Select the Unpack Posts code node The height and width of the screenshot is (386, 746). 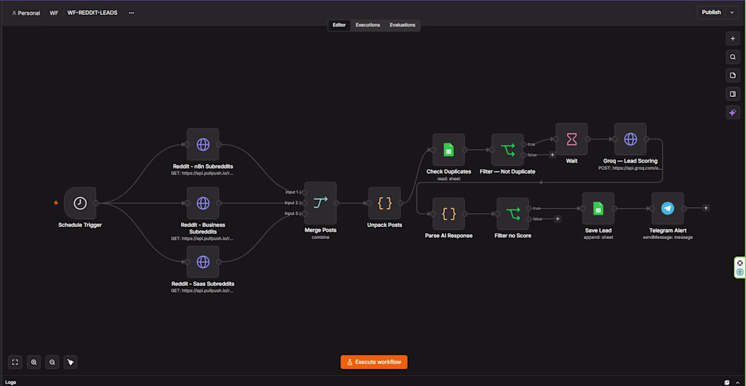pos(385,202)
